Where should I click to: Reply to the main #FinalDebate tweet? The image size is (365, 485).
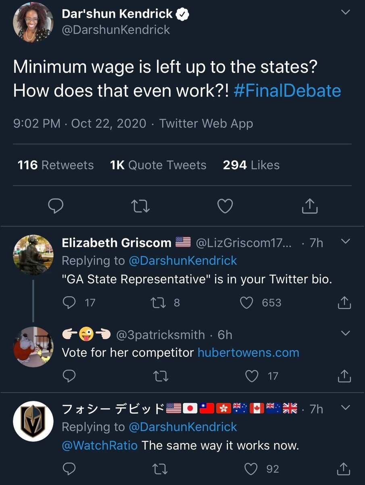[x=56, y=206]
